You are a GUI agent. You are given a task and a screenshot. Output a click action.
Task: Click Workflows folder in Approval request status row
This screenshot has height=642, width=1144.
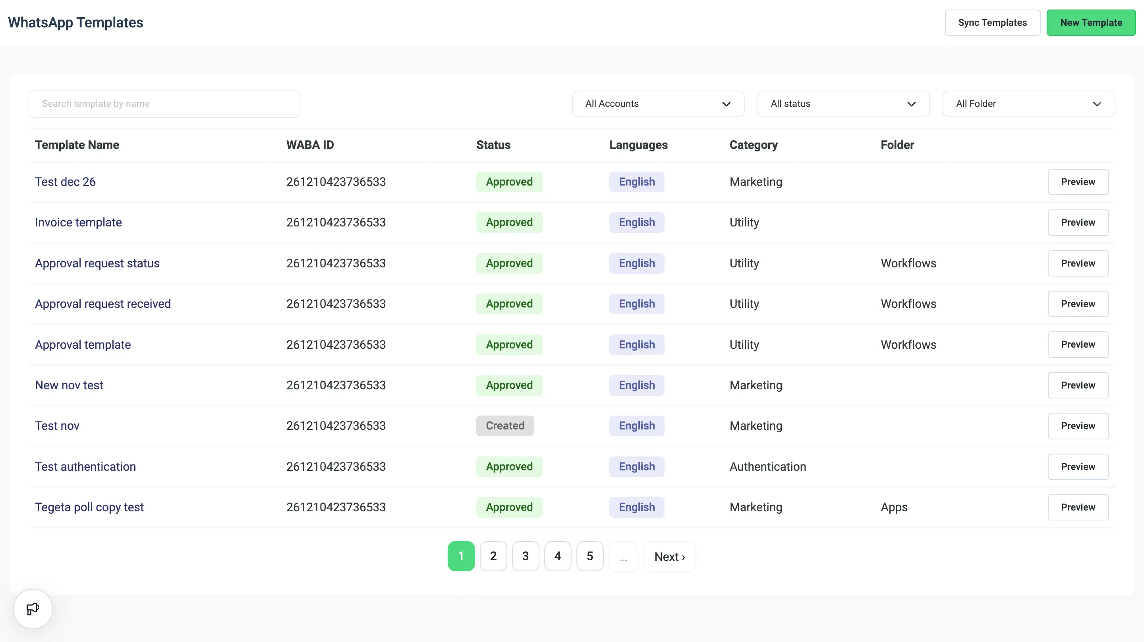pos(908,263)
